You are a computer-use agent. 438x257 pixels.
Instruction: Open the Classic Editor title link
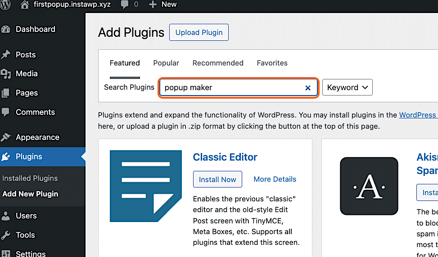click(225, 157)
